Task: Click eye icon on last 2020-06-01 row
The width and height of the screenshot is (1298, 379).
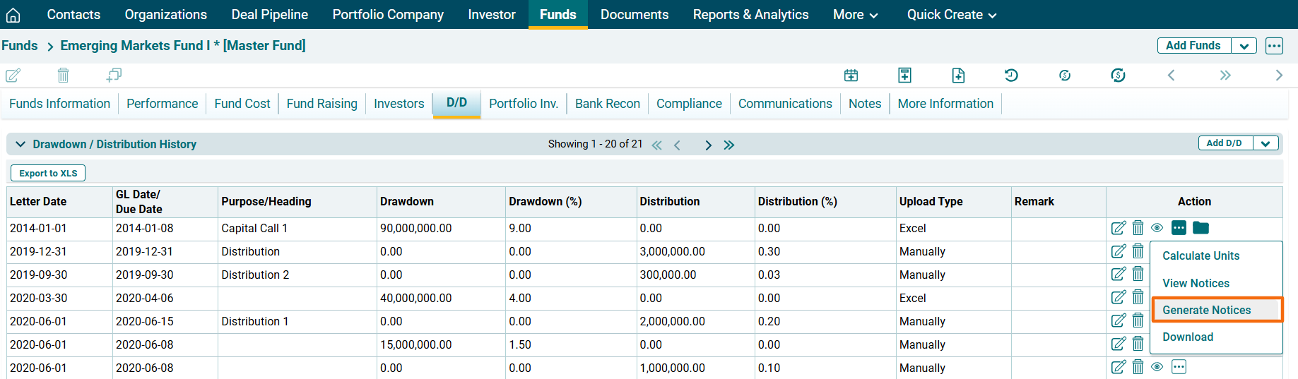Action: tap(1157, 367)
